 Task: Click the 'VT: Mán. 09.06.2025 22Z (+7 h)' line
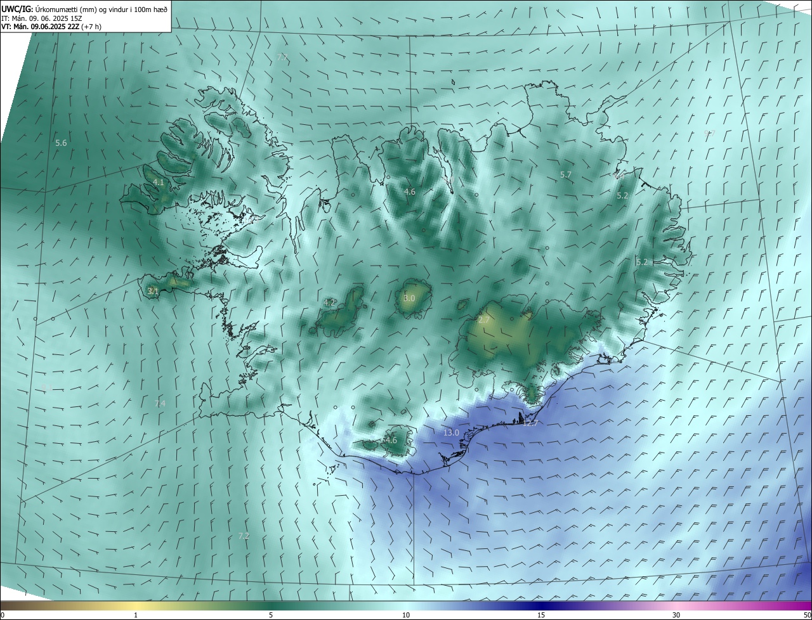tap(51, 27)
